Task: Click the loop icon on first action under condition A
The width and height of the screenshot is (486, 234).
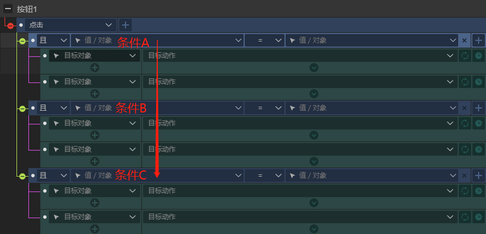Action: pyautogui.click(x=465, y=56)
